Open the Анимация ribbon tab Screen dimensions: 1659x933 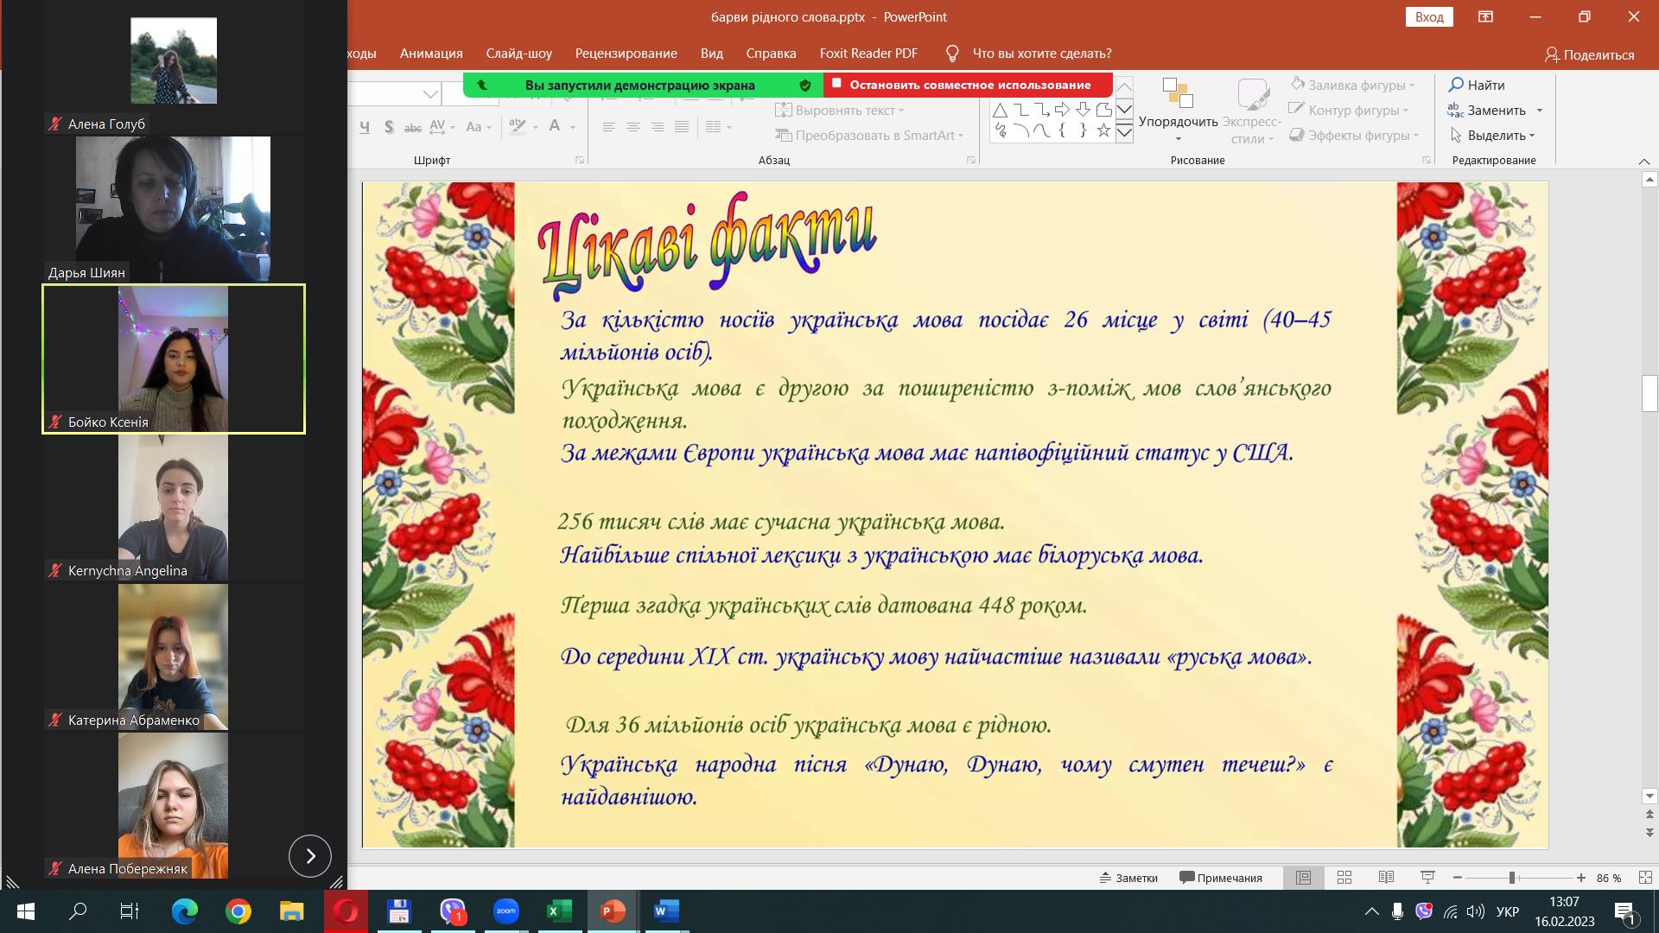coord(431,54)
